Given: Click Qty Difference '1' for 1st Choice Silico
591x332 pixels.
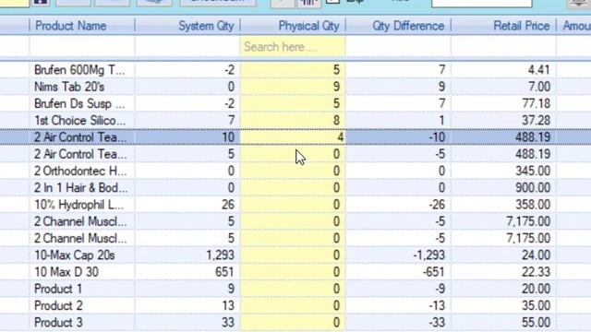Looking at the screenshot, I should (x=398, y=121).
